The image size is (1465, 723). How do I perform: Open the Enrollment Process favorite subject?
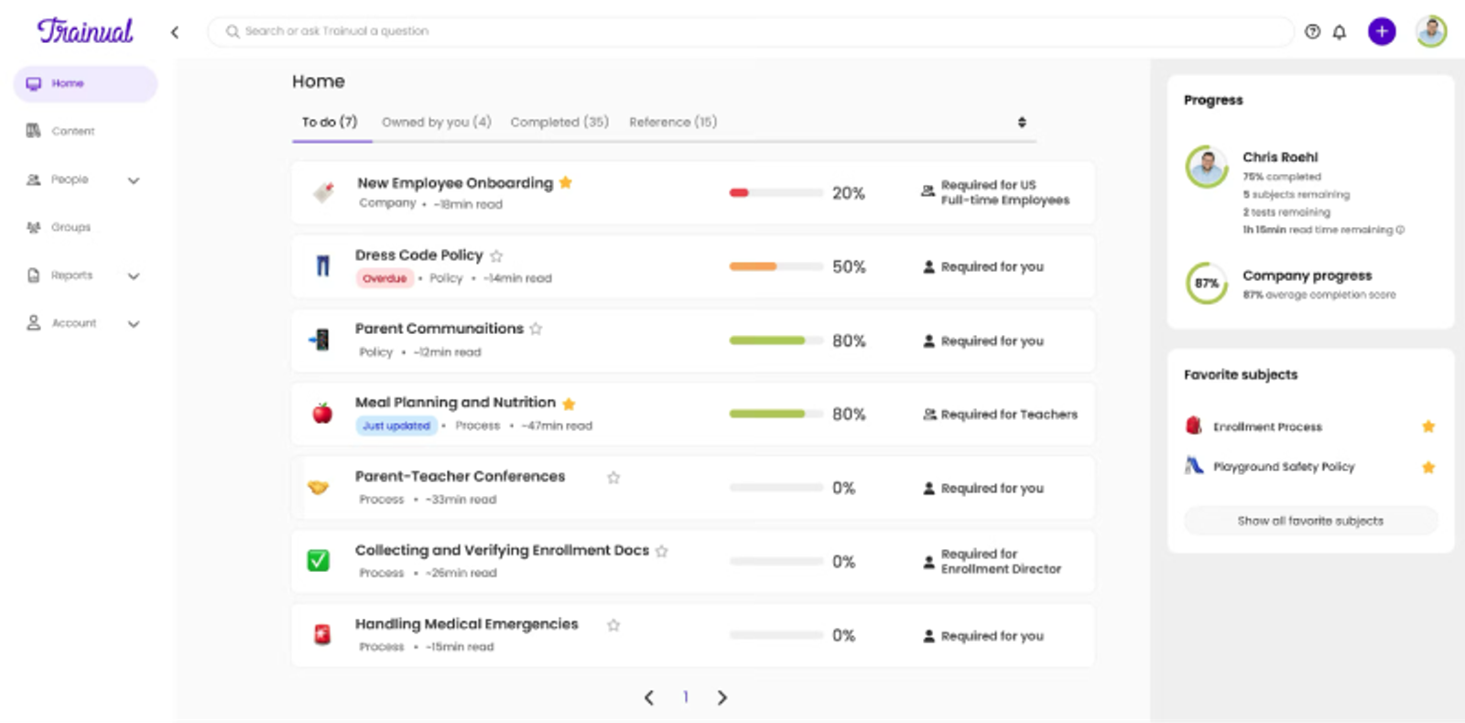coord(1267,426)
